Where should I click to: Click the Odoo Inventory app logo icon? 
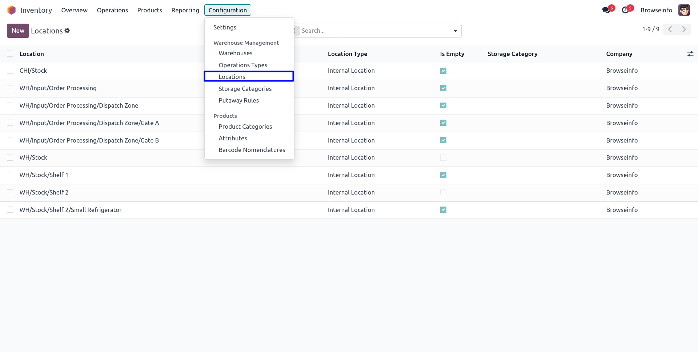tap(12, 10)
